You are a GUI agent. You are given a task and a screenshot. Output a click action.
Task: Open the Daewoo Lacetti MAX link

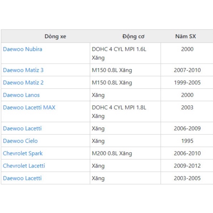pos(29,107)
